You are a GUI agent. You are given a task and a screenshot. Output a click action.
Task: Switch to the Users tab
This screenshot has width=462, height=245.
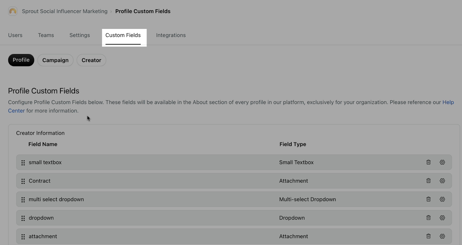15,35
